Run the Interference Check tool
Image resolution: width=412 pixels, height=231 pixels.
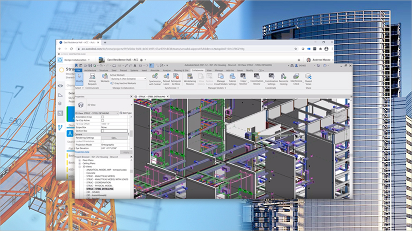(x=296, y=79)
